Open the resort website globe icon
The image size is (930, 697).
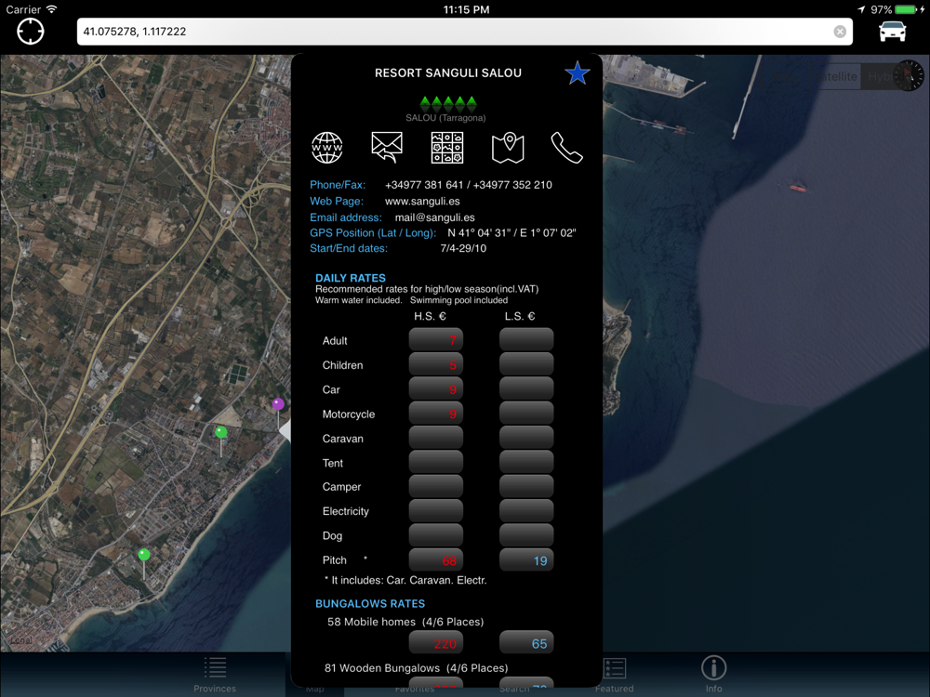pyautogui.click(x=326, y=148)
